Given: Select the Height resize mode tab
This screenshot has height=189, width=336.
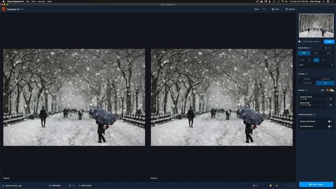Looking at the screenshot, I should click(x=328, y=53).
